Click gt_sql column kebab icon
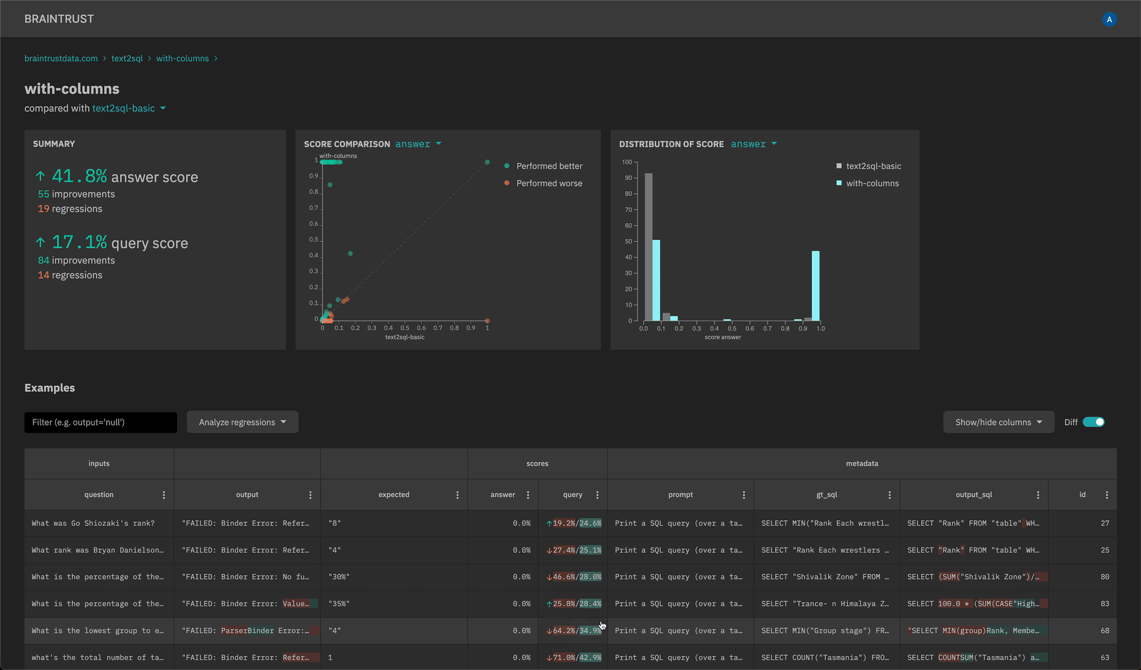1141x670 pixels. [x=890, y=495]
